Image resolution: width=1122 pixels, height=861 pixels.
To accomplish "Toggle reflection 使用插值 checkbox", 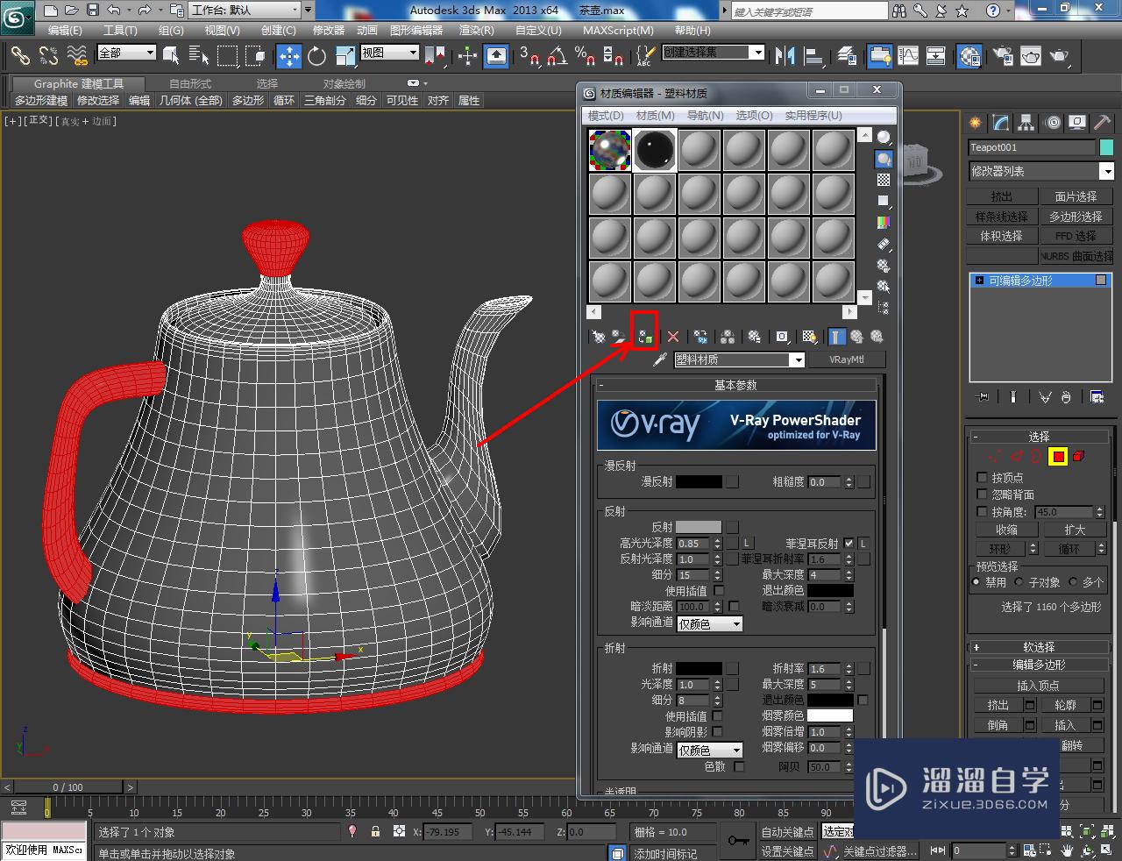I will [x=719, y=591].
